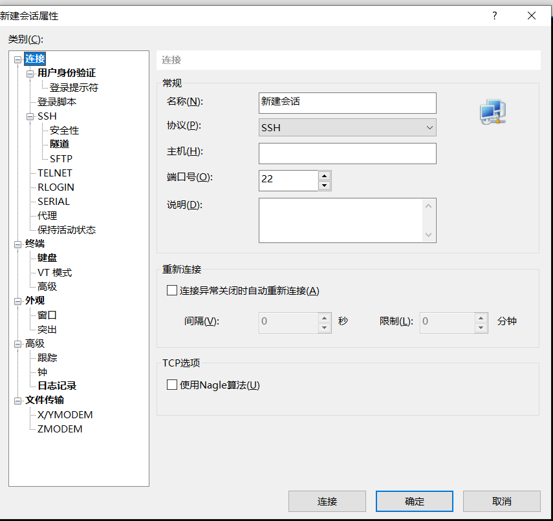Collapse the SSH tree node
The width and height of the screenshot is (553, 521).
tap(30, 117)
